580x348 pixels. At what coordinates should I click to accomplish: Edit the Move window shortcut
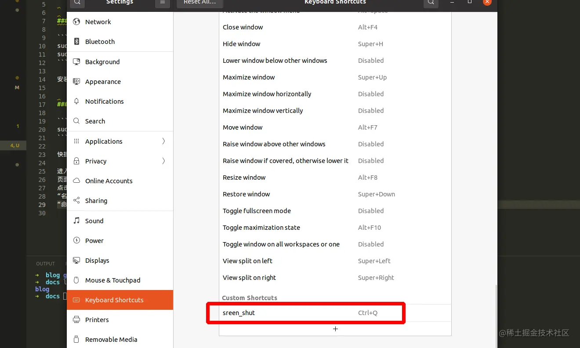335,127
